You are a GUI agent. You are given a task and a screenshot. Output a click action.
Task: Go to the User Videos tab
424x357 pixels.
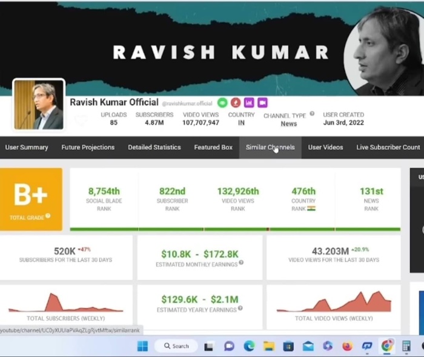click(x=326, y=148)
